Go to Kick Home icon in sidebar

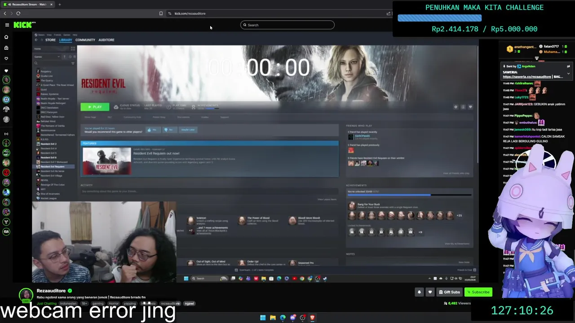click(6, 37)
